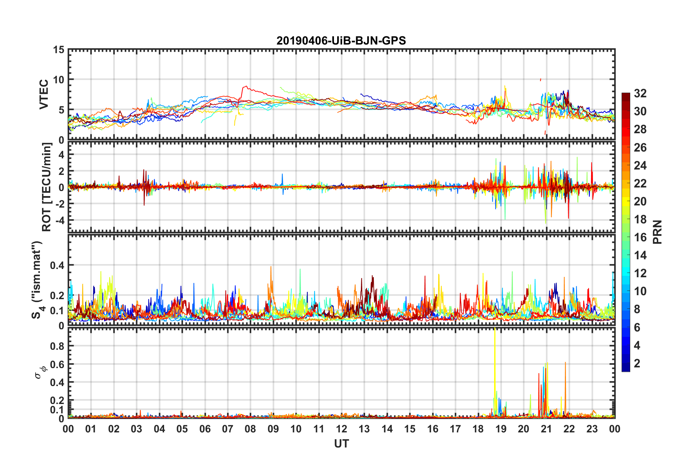Click x-axis tick label 21
Screen dimensions: 683x464
pyautogui.click(x=547, y=429)
